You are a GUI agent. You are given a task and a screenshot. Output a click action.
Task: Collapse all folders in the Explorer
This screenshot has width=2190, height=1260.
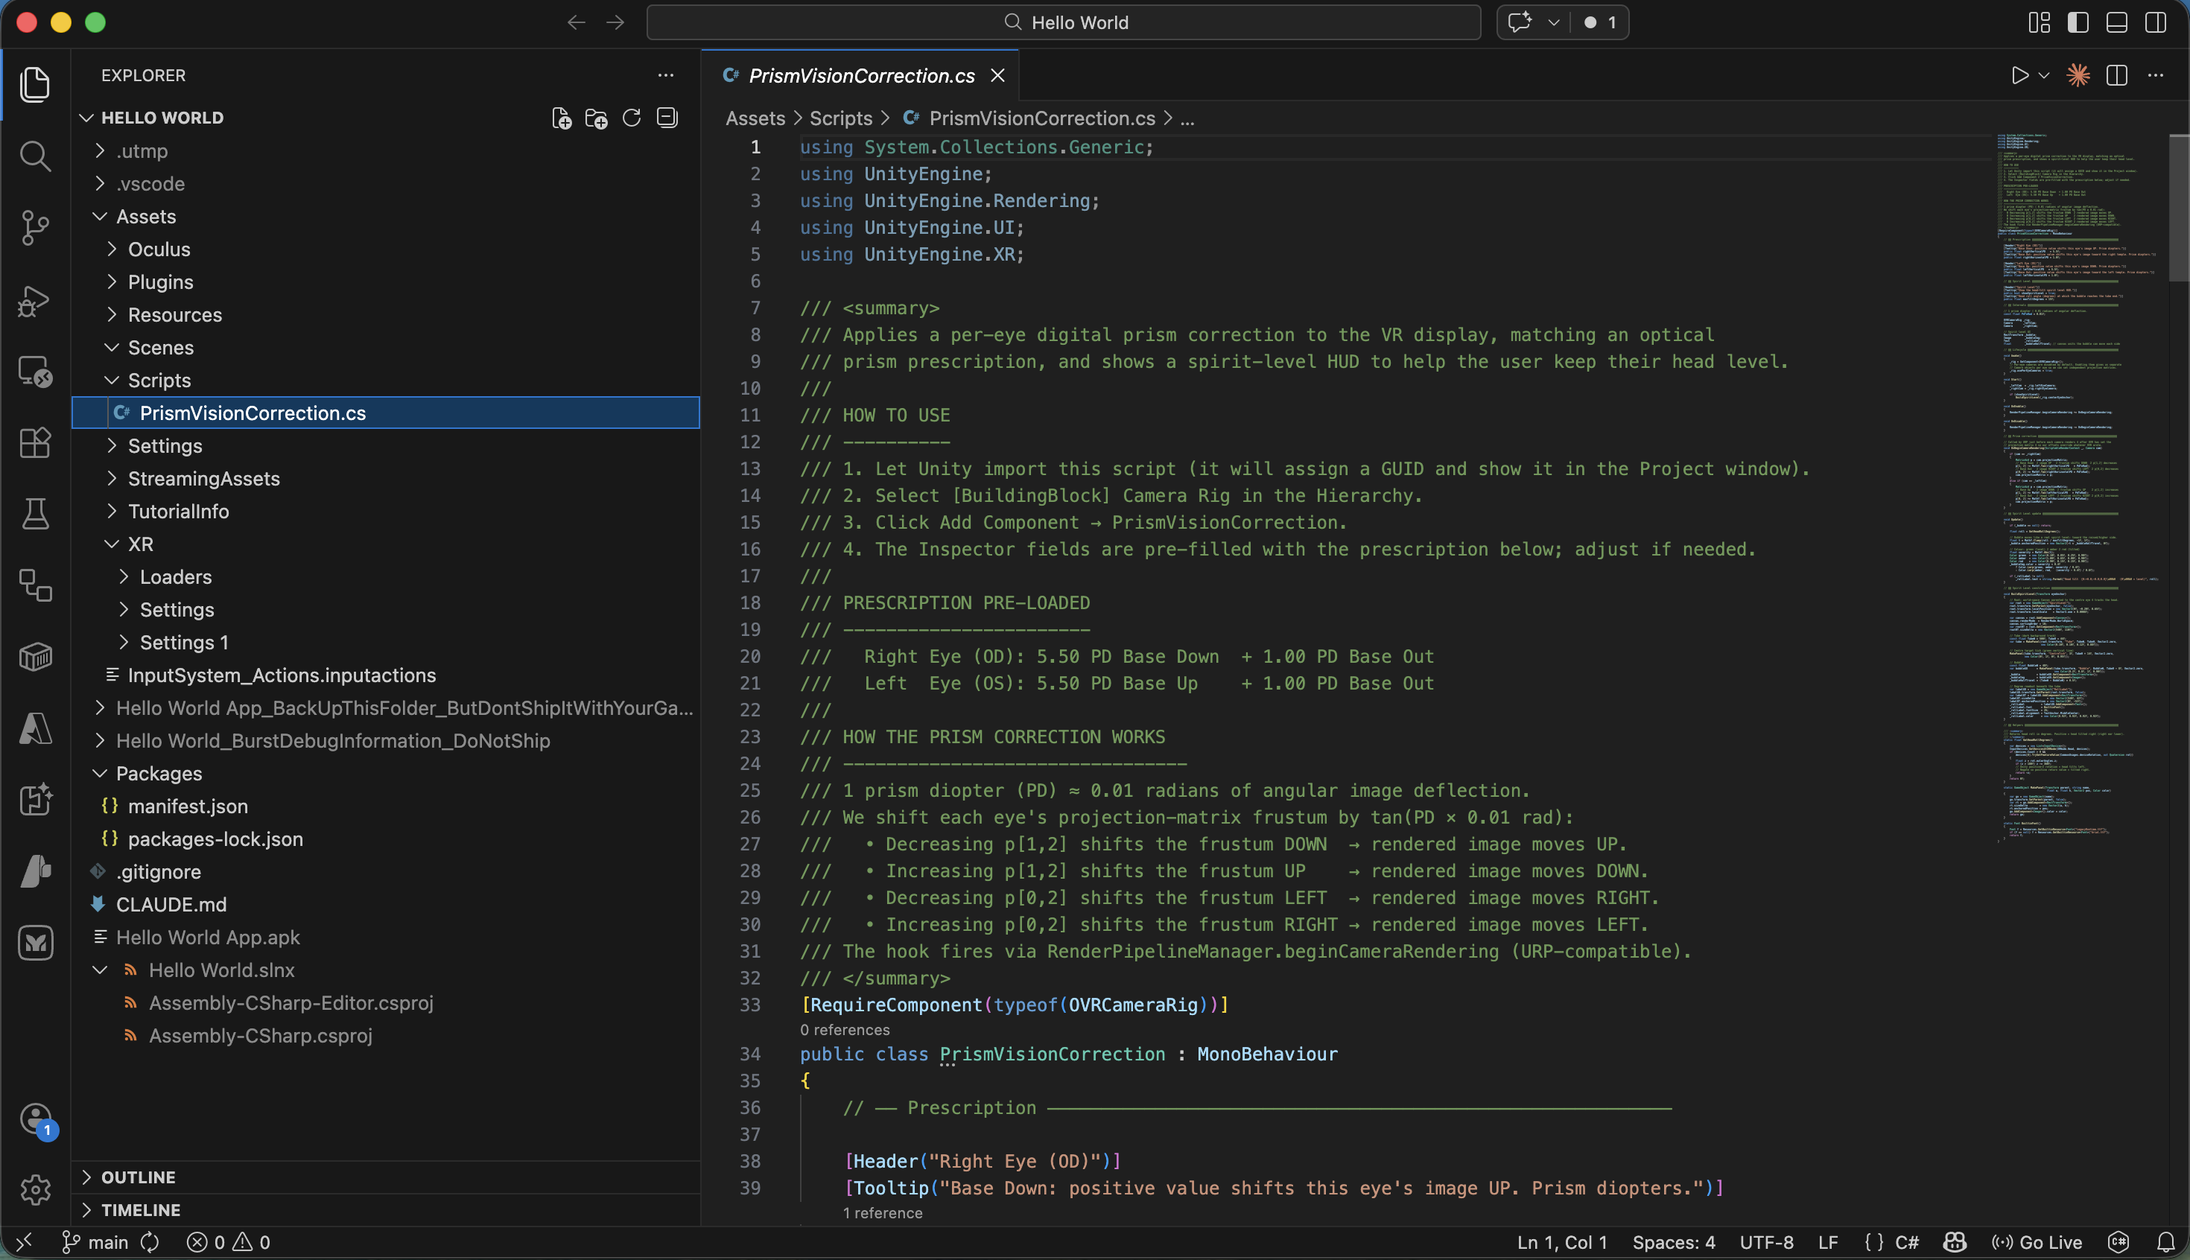pos(667,118)
